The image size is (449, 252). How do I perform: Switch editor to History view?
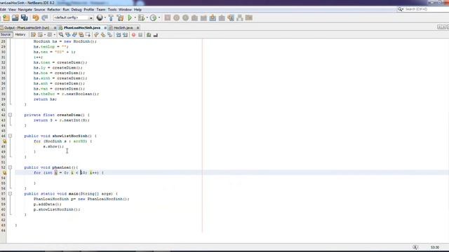tap(20, 34)
